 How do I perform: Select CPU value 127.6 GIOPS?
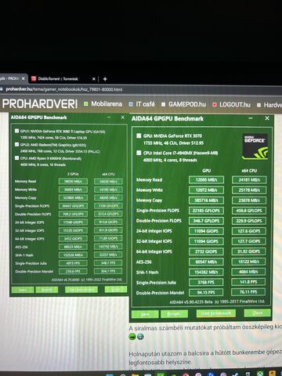pyautogui.click(x=249, y=231)
